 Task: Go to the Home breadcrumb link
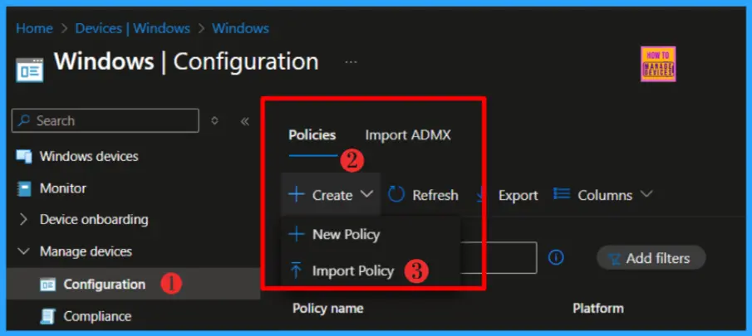(34, 28)
